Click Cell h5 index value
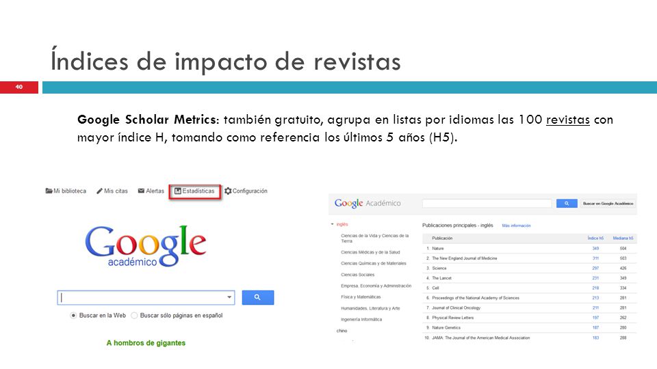 tap(595, 288)
